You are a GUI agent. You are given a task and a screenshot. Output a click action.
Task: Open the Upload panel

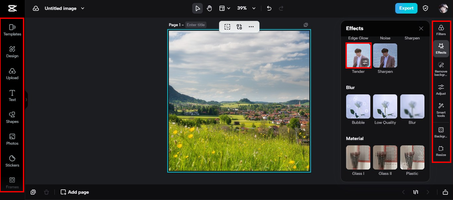[x=12, y=74]
